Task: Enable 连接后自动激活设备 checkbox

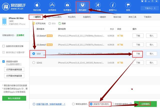Action: tap(3, 46)
